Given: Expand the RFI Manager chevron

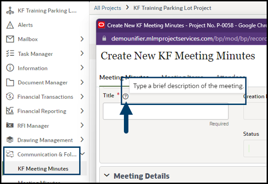Looking at the screenshot, I should [x=82, y=125].
